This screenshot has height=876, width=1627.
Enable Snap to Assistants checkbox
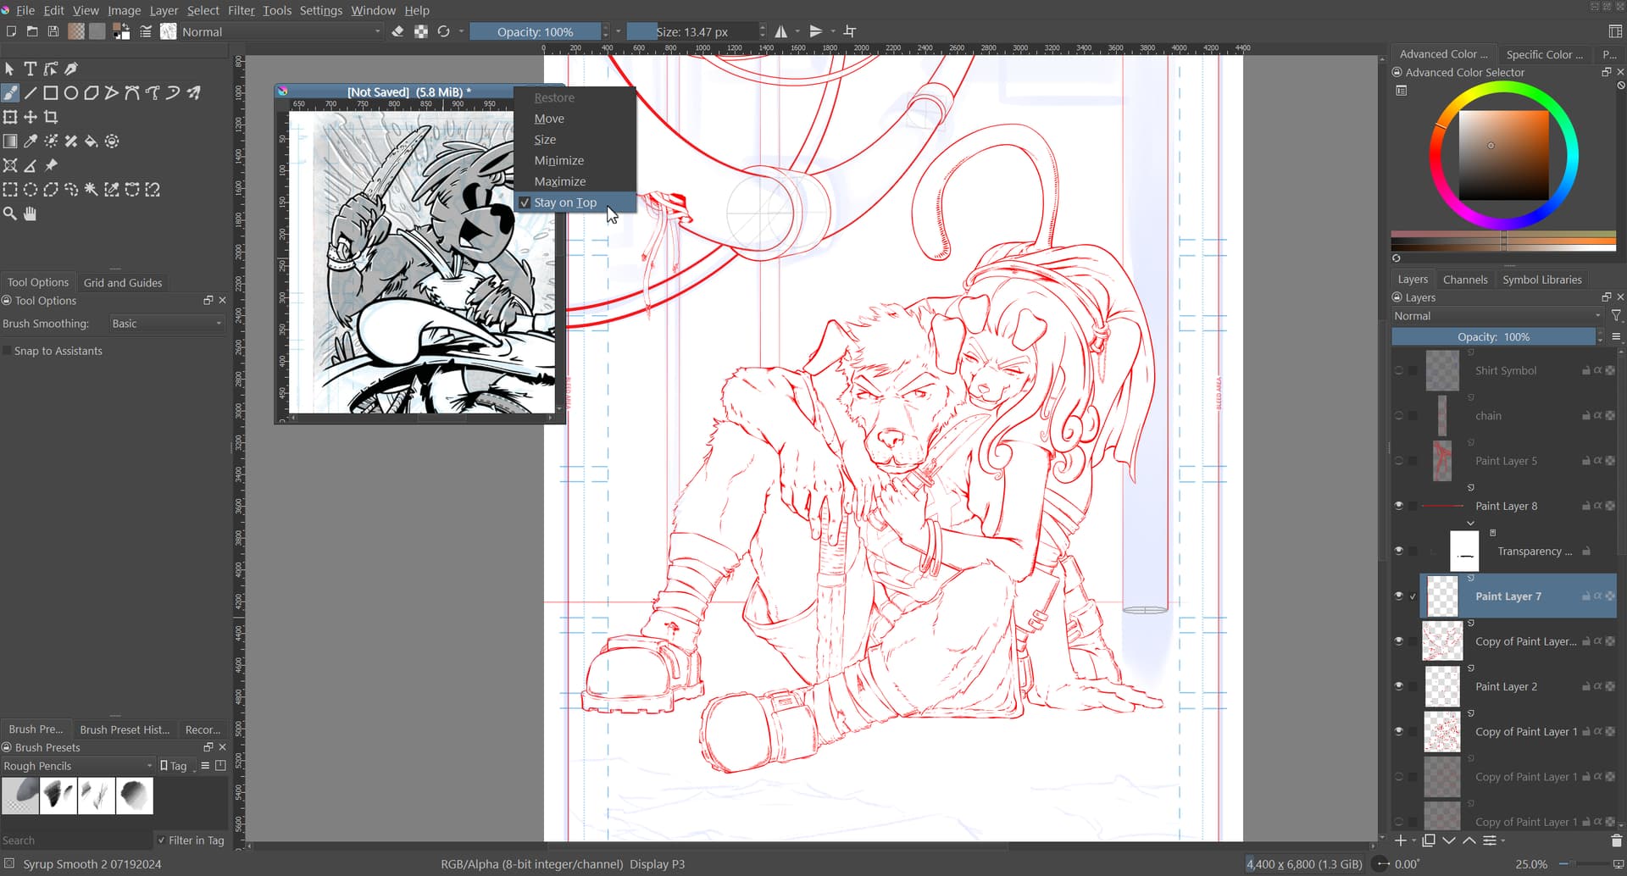[8, 351]
